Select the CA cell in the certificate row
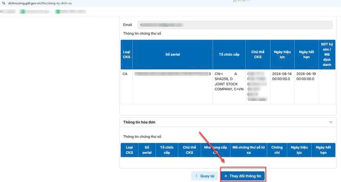 coord(127,87)
